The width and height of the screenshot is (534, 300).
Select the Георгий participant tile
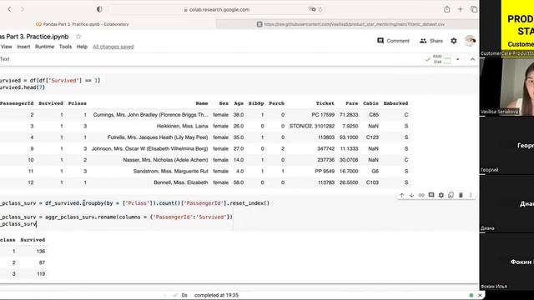tap(507, 146)
